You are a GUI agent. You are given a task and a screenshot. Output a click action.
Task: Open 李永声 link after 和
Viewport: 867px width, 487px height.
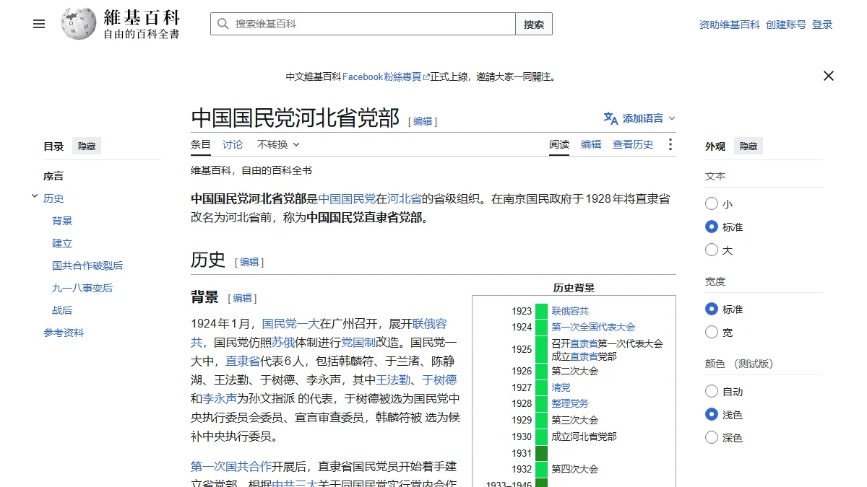point(220,399)
